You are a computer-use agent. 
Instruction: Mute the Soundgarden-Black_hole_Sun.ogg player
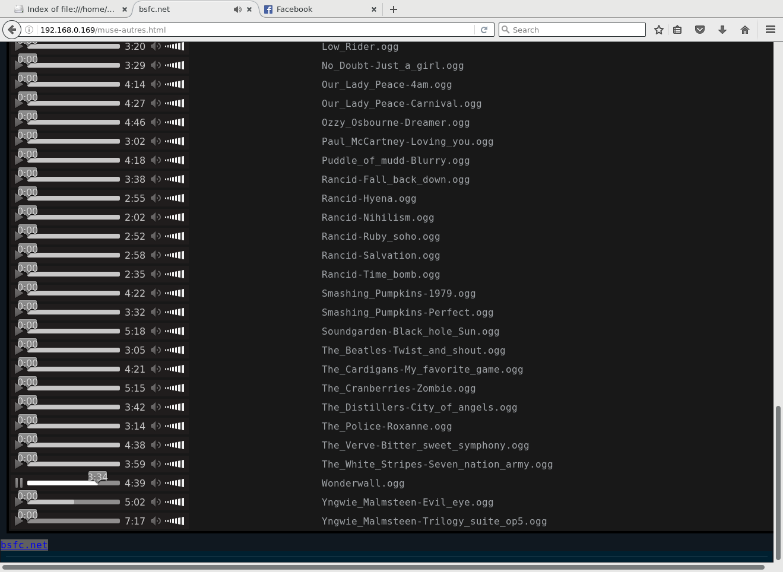point(156,331)
